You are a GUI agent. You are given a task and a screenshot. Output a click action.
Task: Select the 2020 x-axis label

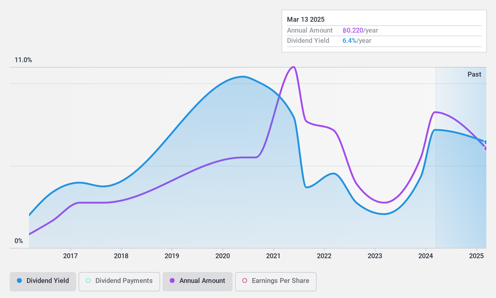(223, 256)
